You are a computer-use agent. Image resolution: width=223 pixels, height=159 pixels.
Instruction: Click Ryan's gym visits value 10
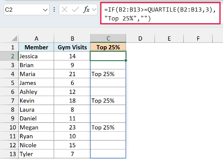(x=72, y=136)
